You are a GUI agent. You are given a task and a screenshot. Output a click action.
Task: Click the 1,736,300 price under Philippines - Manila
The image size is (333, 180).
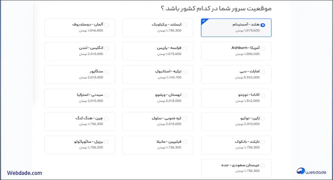169,147
